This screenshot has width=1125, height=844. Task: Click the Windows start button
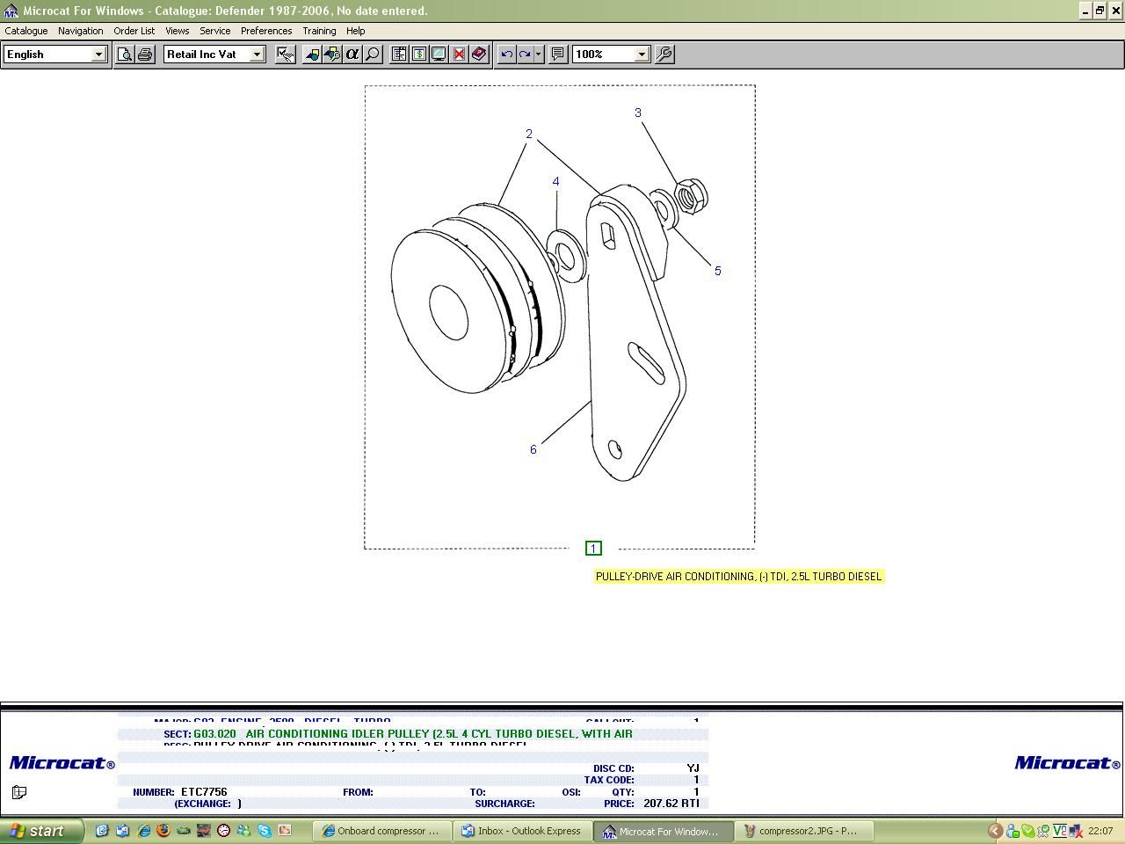tap(41, 831)
